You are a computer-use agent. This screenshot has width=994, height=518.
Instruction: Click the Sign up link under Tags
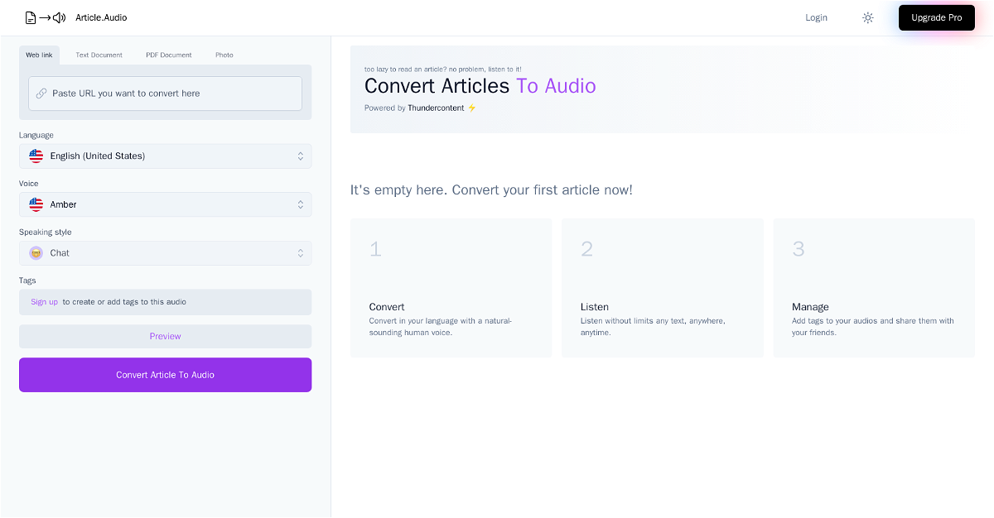click(x=45, y=302)
